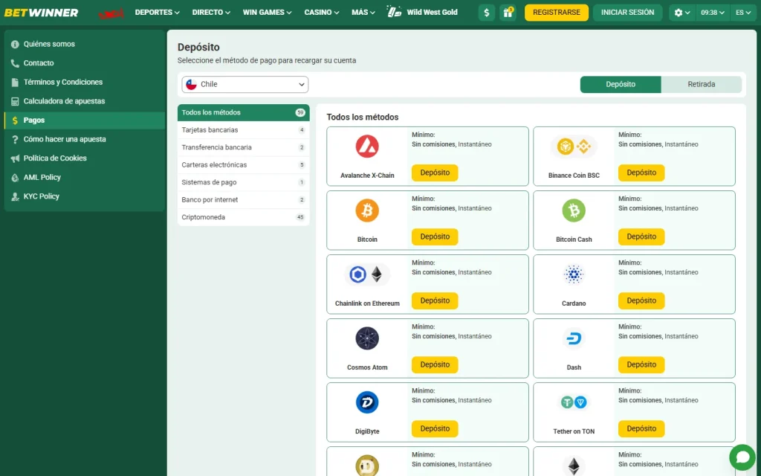Switch to the Retirada toggle tab
This screenshot has height=476, width=761.
coord(702,84)
